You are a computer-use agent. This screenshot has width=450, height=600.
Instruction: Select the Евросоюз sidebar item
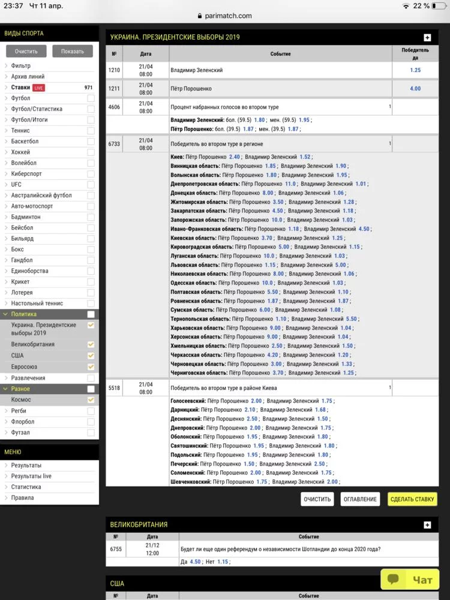click(x=24, y=367)
